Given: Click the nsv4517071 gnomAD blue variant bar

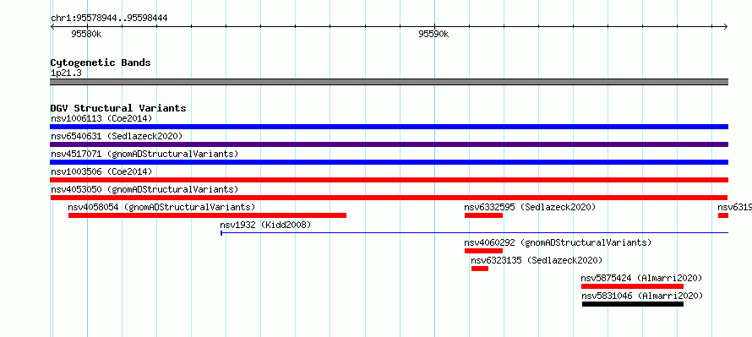Looking at the screenshot, I should point(389,162).
